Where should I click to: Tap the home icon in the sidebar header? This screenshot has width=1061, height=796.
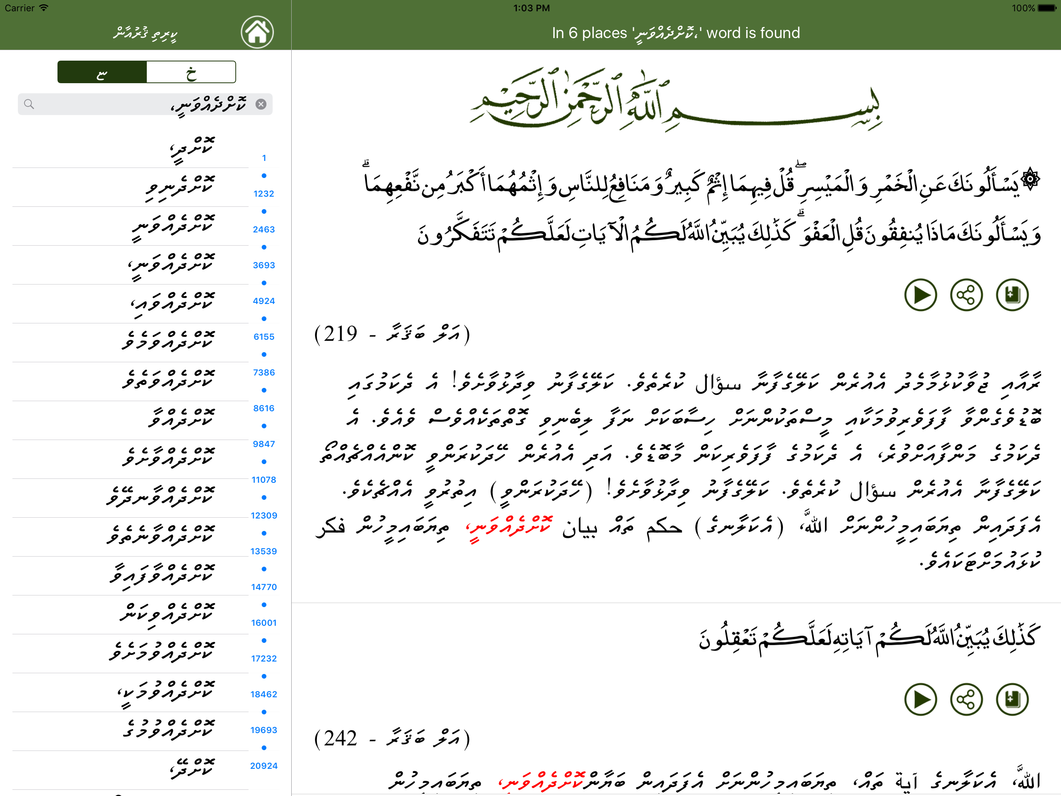pos(257,32)
